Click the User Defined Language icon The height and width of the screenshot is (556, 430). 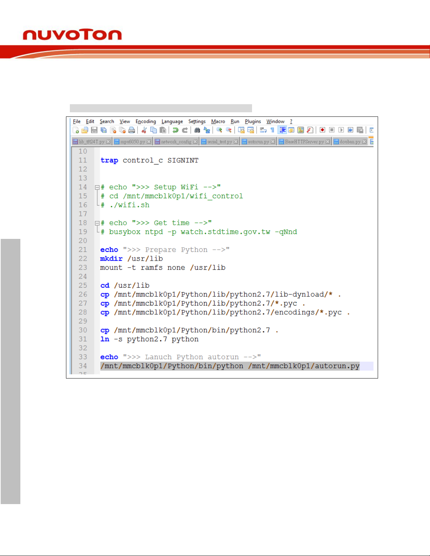coord(291,130)
